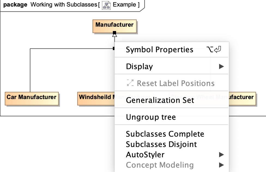Choose Generalization Set in the context menu
This screenshot has height=172, width=266.
coord(160,100)
